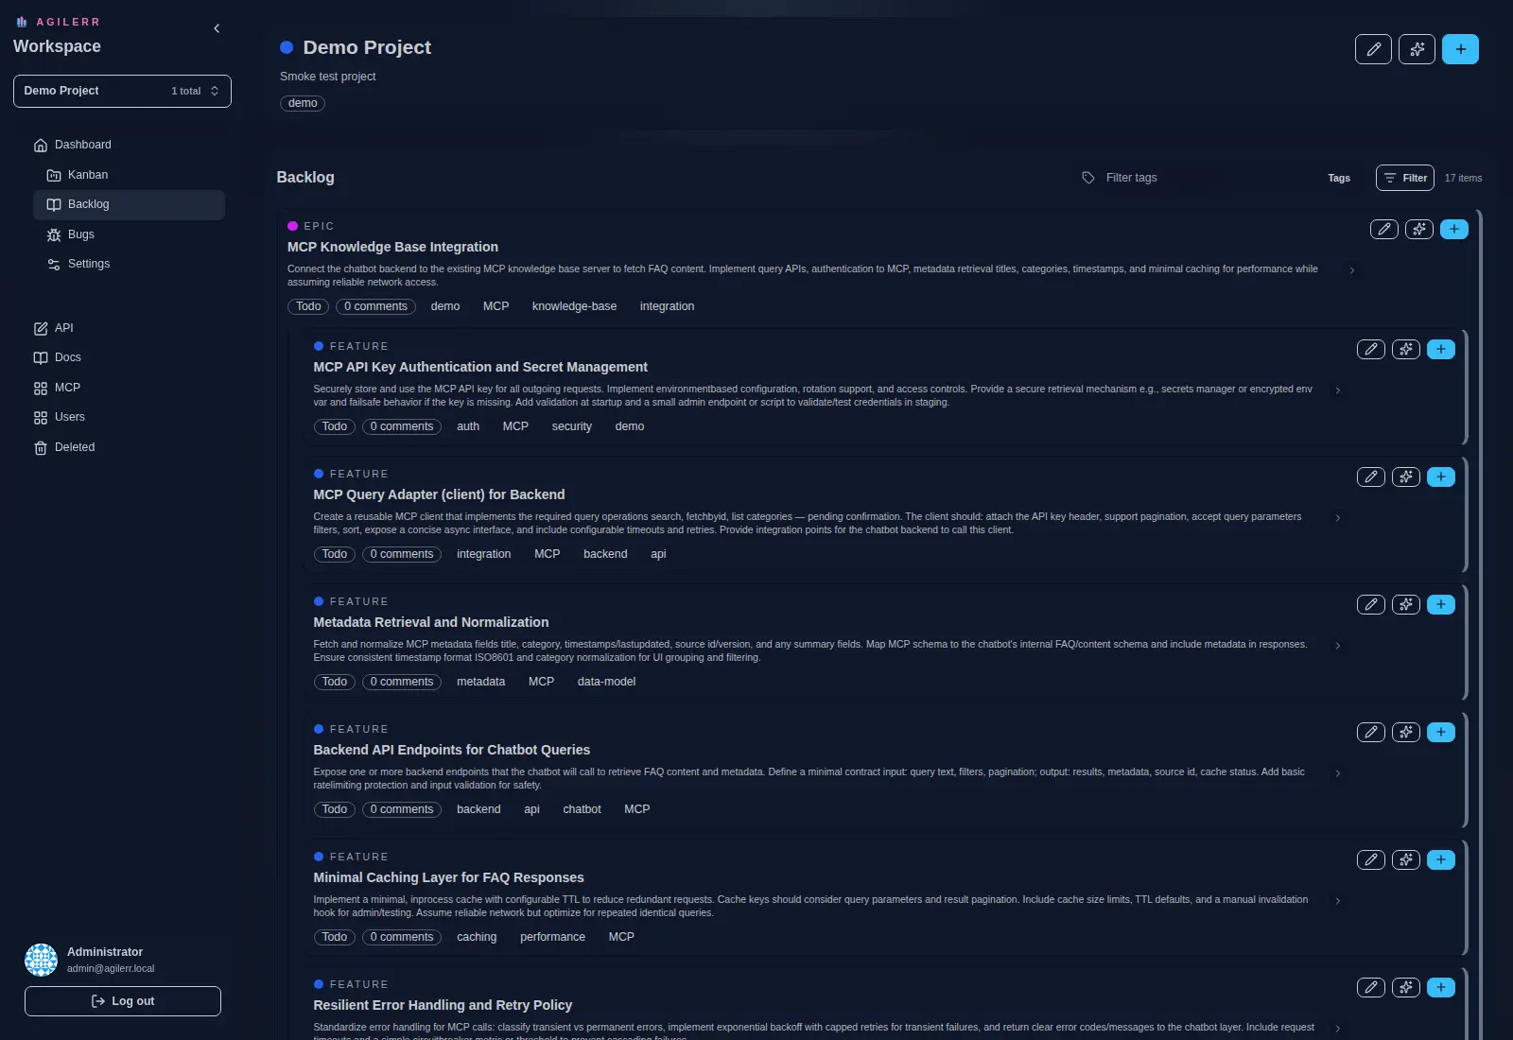The height and width of the screenshot is (1040, 1513).
Task: Switch to Settings in the sidebar
Action: pos(89,264)
